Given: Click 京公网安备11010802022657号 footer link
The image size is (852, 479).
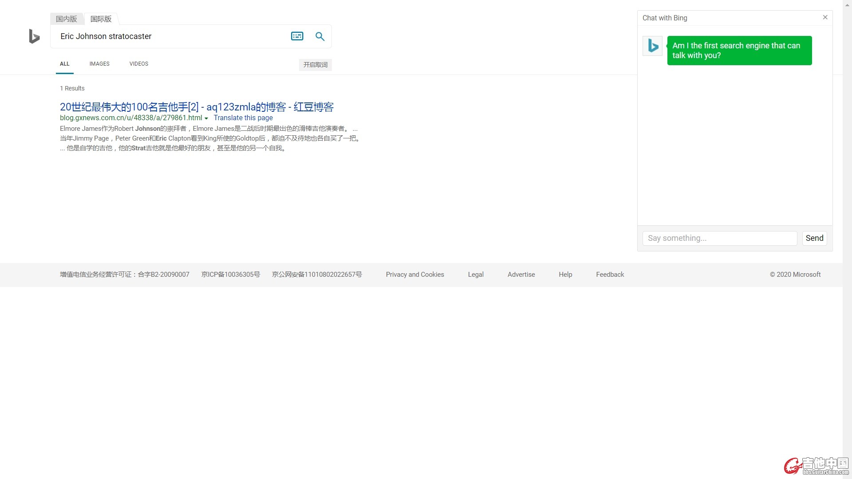Looking at the screenshot, I should click(317, 275).
